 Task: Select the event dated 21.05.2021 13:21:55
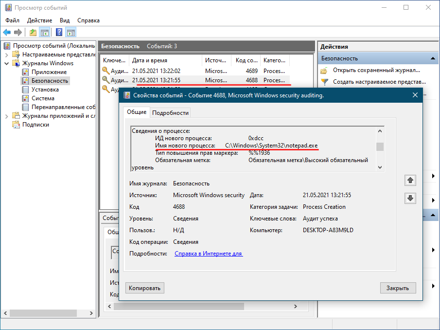[x=195, y=80]
